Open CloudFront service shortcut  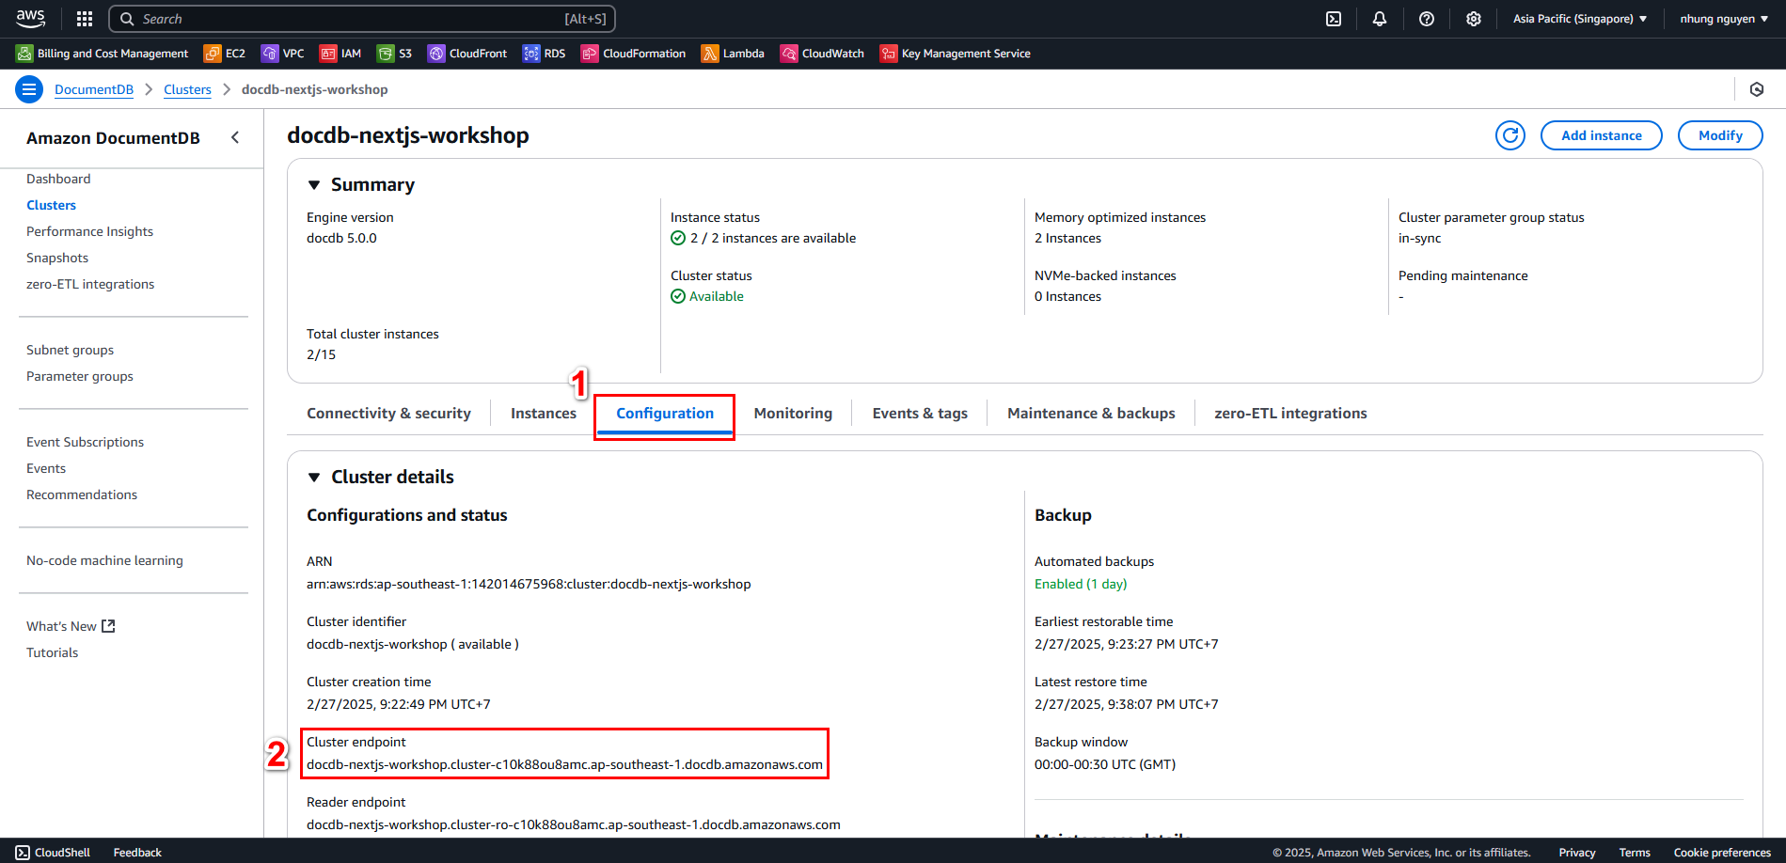pyautogui.click(x=467, y=54)
